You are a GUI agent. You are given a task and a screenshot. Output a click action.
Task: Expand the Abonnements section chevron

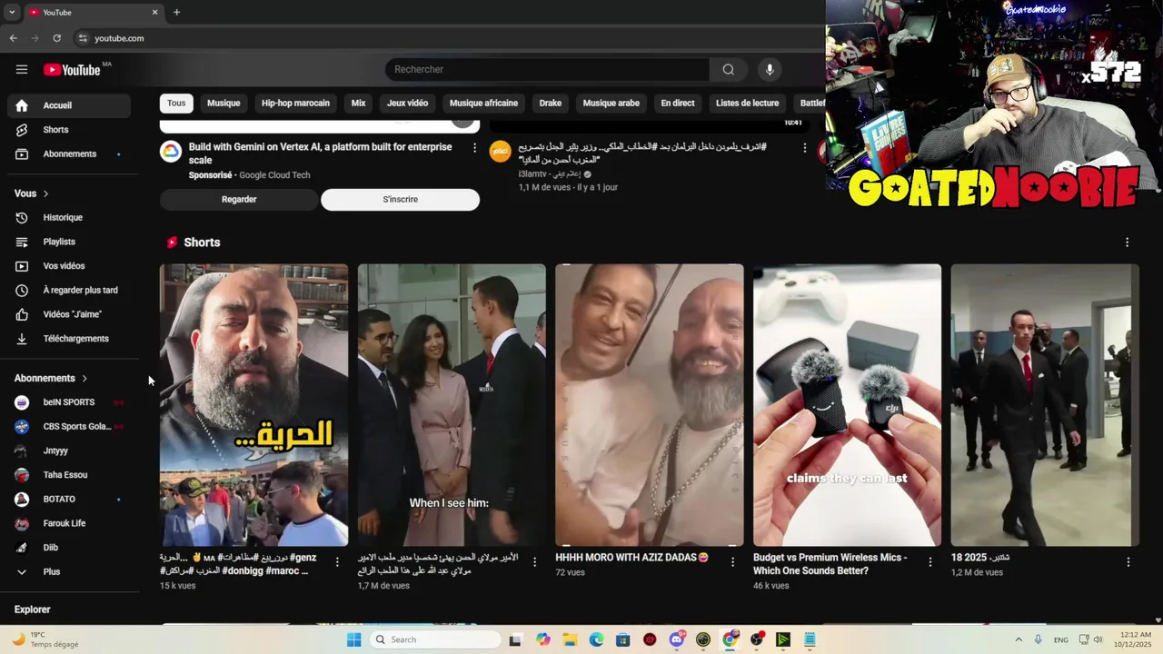(x=84, y=378)
